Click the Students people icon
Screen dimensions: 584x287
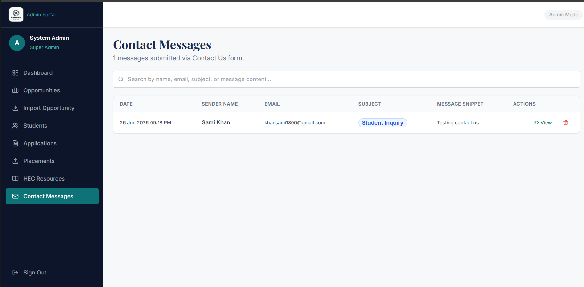pos(15,126)
